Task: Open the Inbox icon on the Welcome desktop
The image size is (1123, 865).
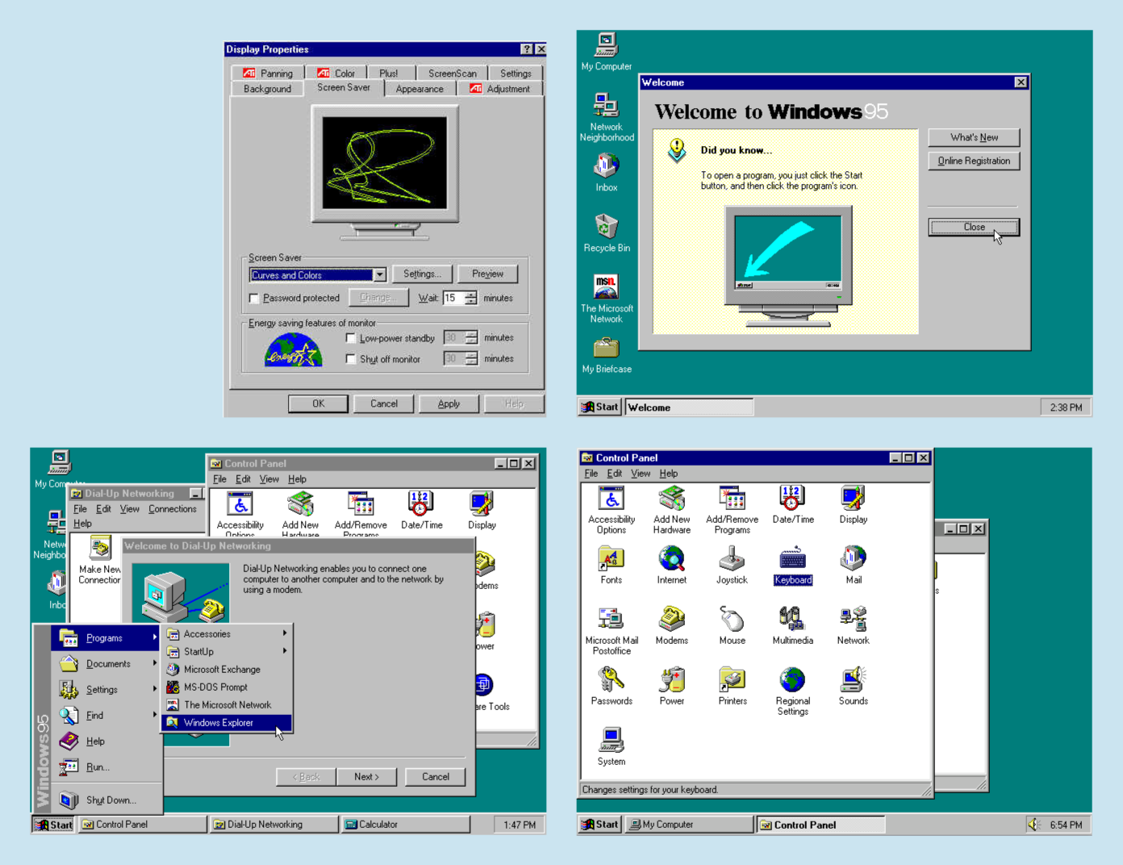Action: [x=607, y=173]
